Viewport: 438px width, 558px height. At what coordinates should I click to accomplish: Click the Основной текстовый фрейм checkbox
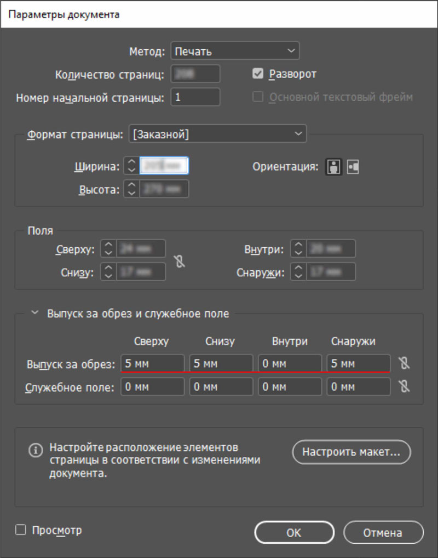257,97
